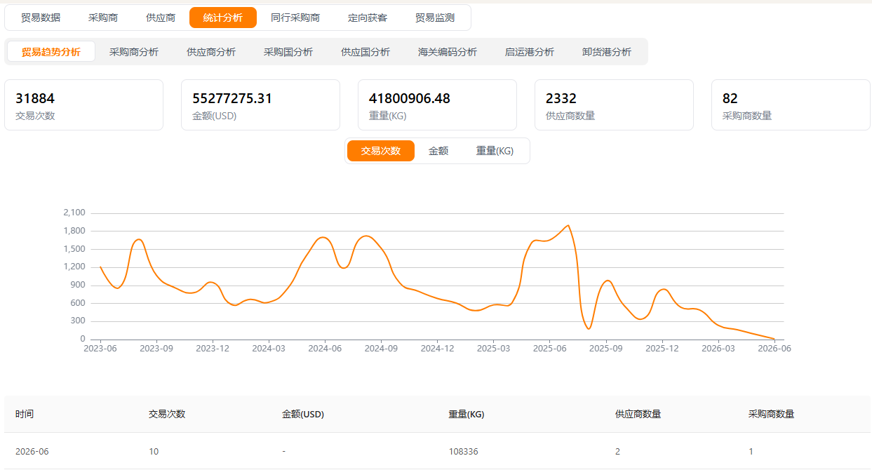This screenshot has height=470, width=872.
Task: Click the 108336 weight cell
Action: point(464,451)
